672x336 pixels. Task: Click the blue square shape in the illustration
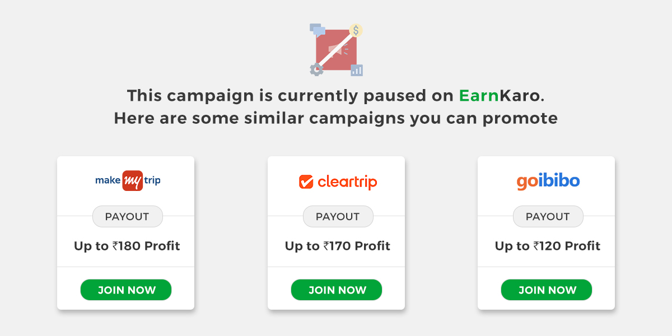315,28
